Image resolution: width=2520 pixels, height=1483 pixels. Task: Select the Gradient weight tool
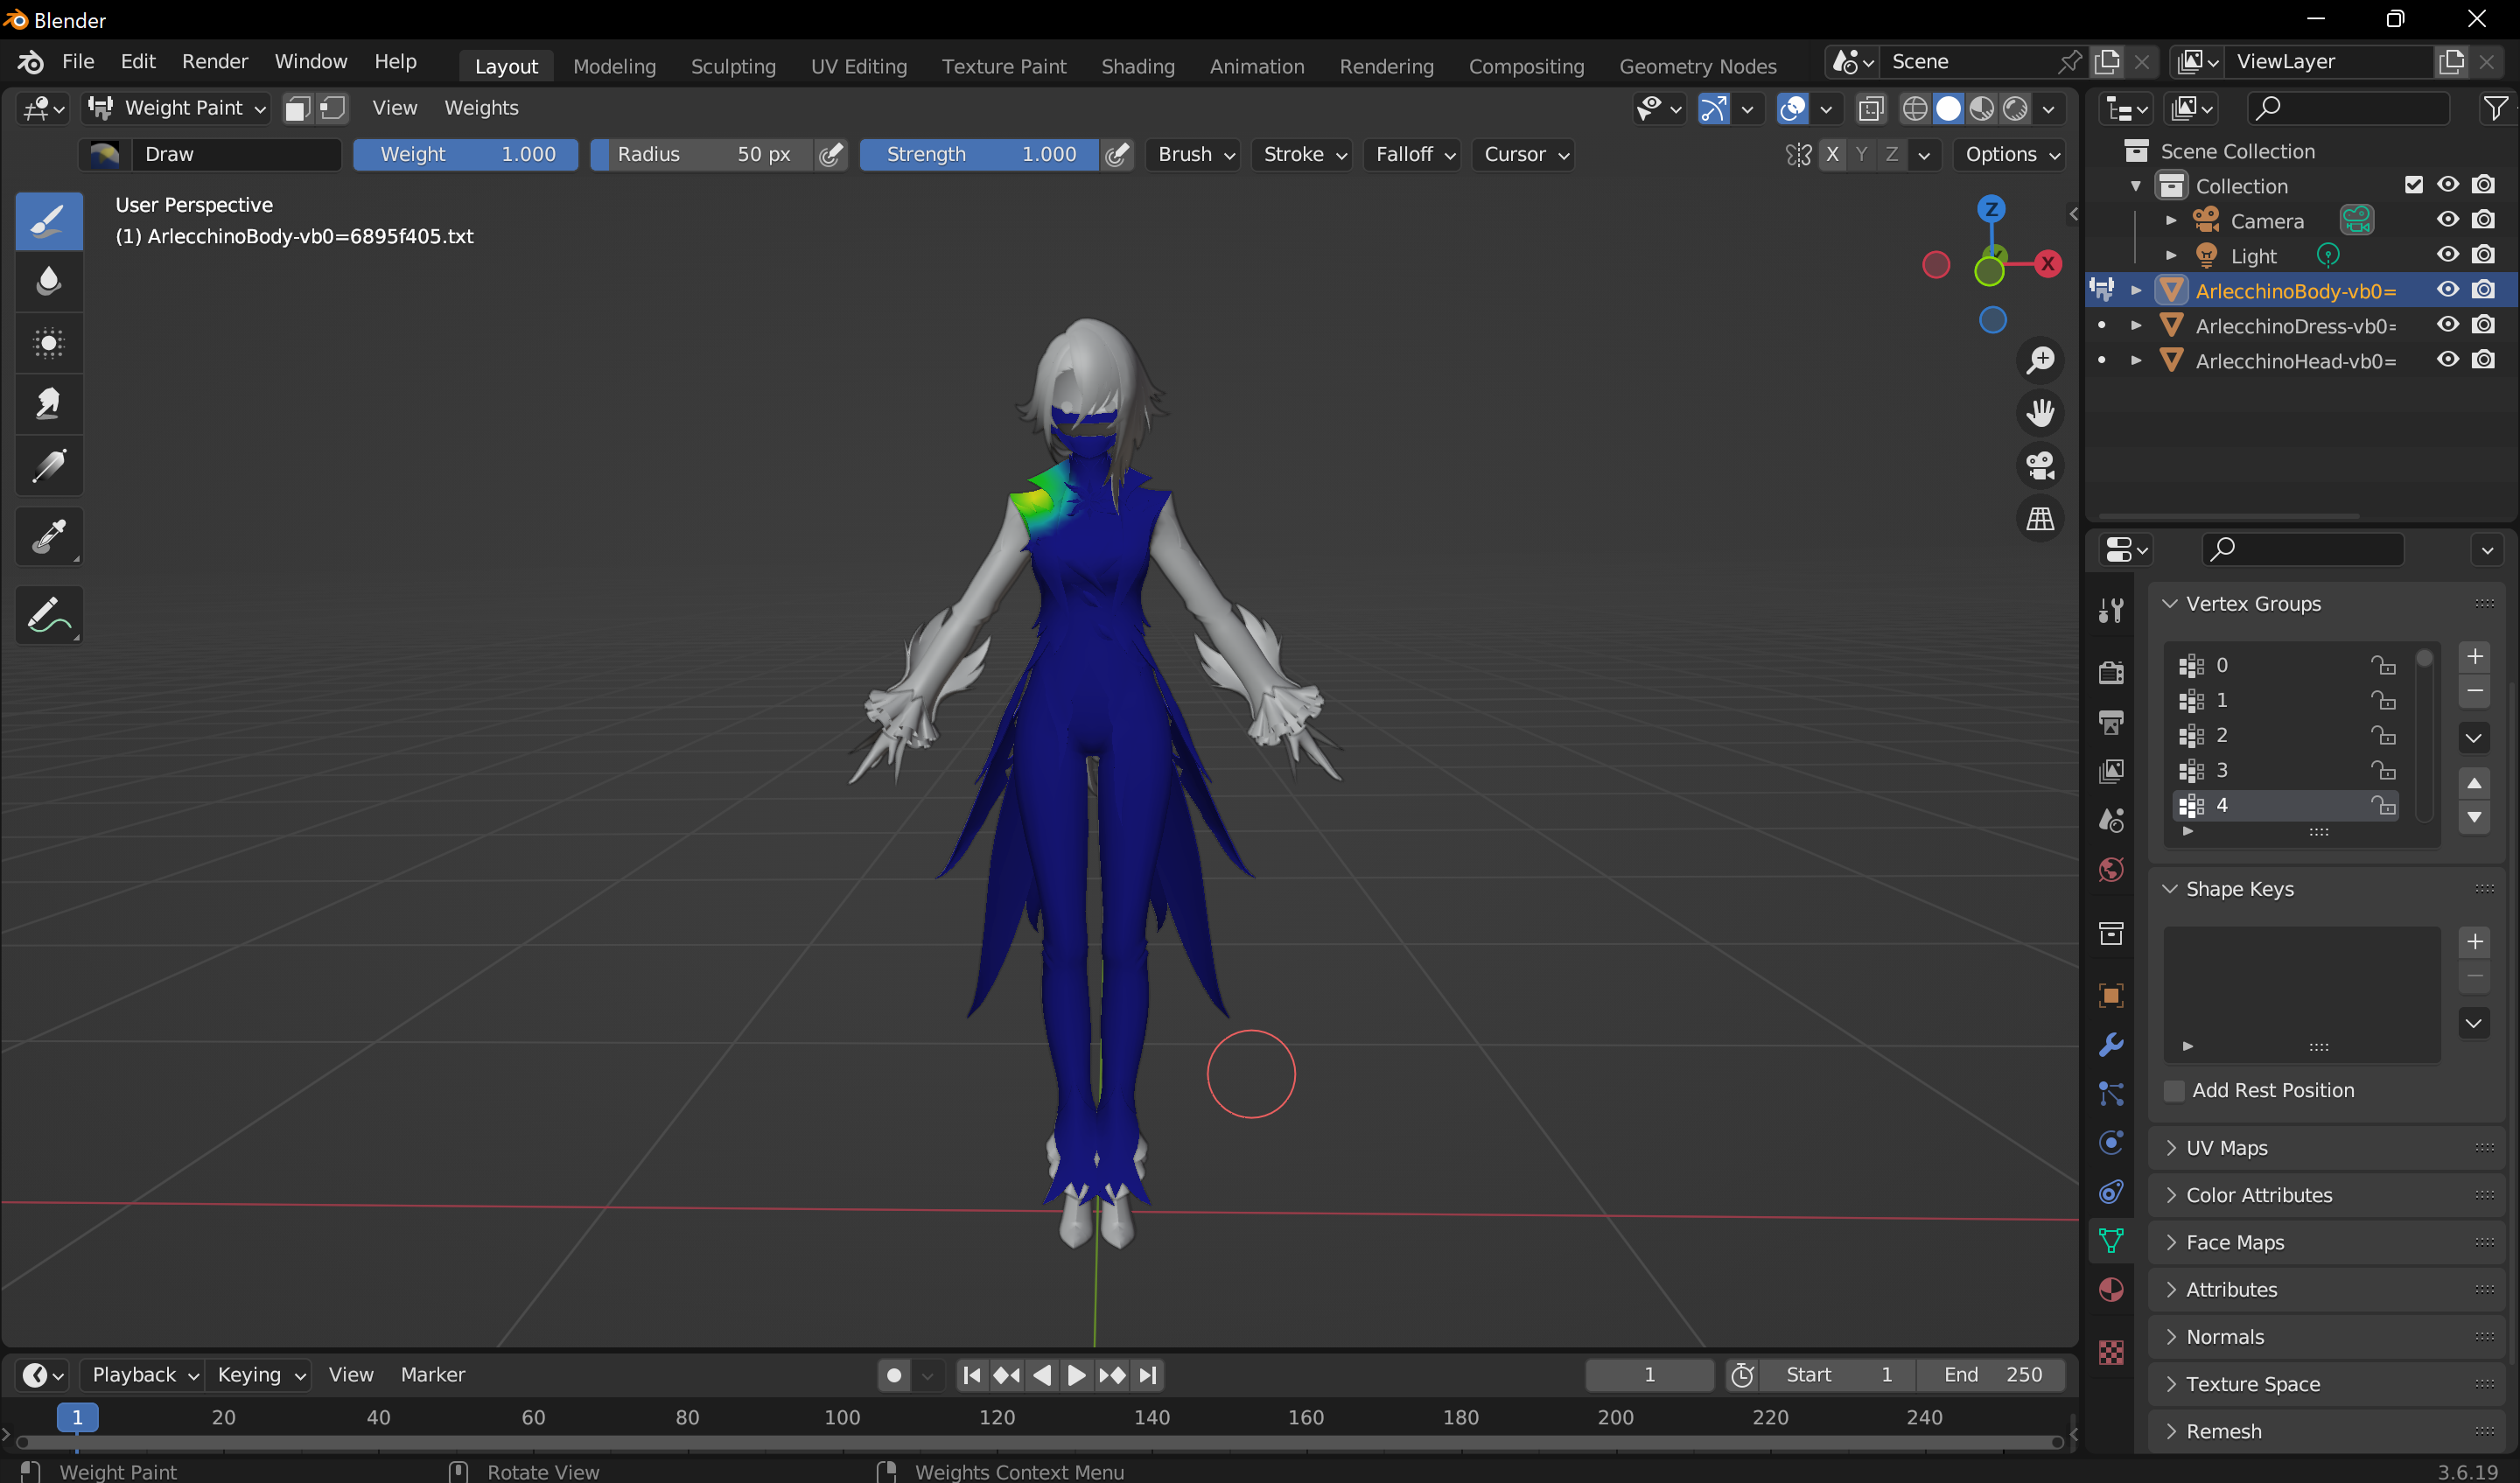[x=48, y=466]
